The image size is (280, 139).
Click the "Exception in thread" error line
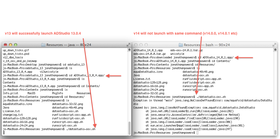[203, 102]
